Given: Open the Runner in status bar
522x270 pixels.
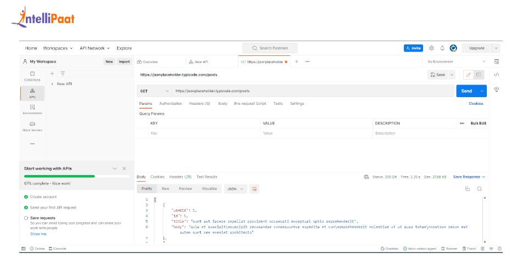Looking at the screenshot, I should tap(449, 249).
